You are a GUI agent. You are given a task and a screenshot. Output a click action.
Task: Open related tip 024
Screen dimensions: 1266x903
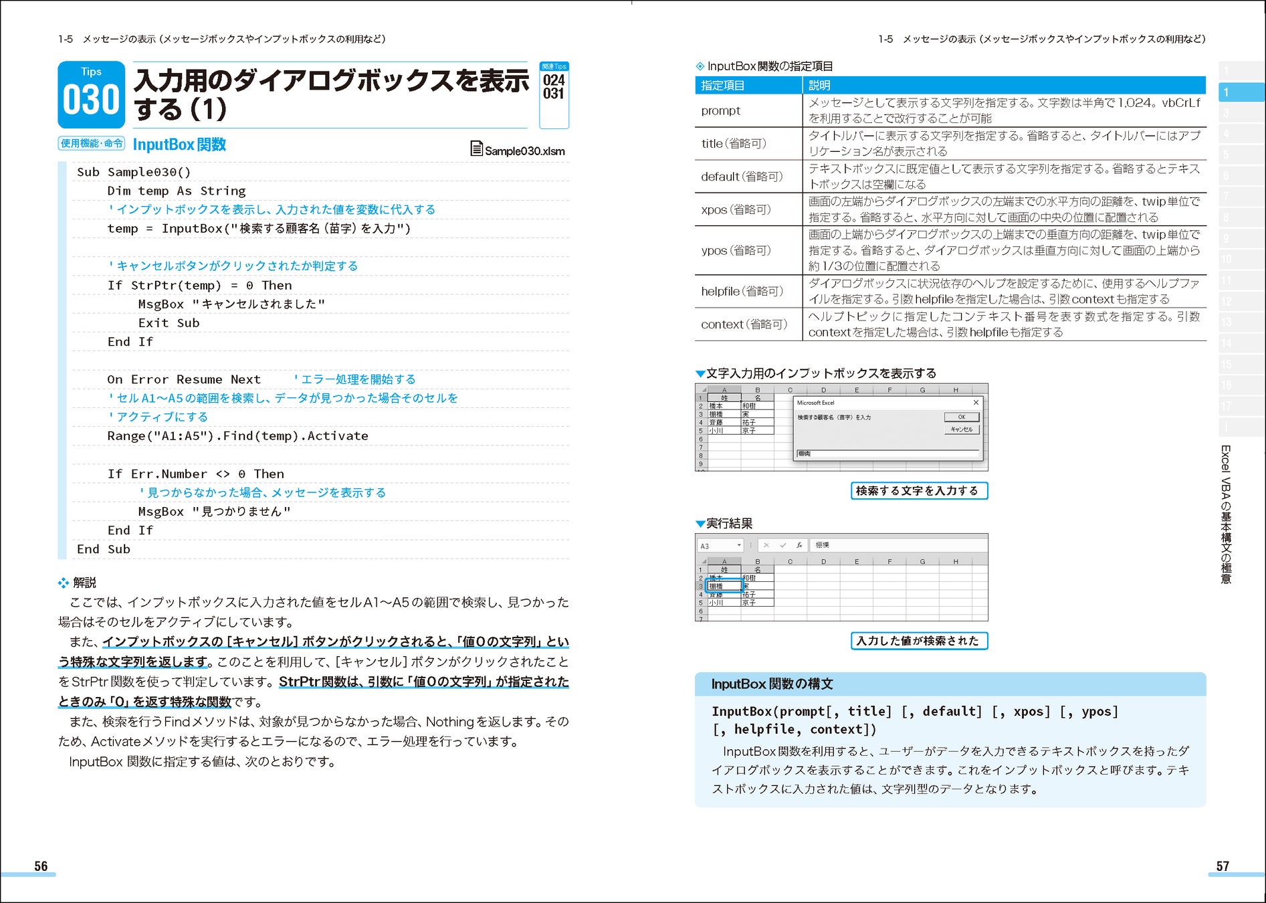point(554,80)
